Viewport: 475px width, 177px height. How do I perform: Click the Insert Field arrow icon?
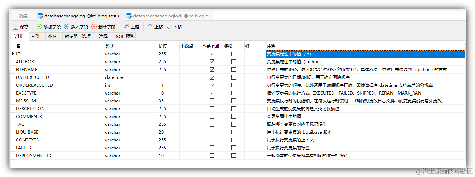67,27
